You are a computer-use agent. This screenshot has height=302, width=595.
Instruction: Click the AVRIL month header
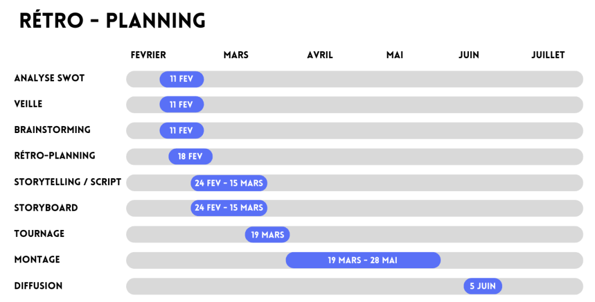(x=320, y=55)
